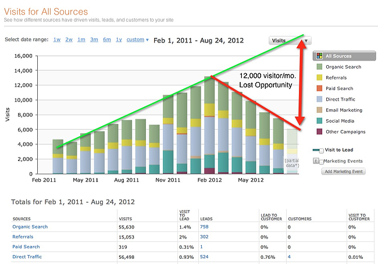The width and height of the screenshot is (378, 264).
Task: Click the tallest bar at Feb 2012
Action: [209, 125]
